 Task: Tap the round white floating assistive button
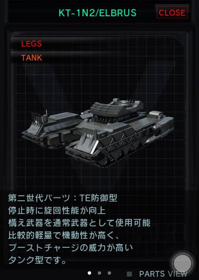[x=182, y=263]
